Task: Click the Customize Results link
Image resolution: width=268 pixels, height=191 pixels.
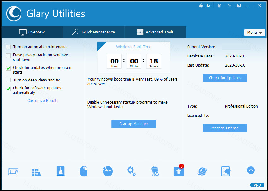Action: tap(43, 100)
